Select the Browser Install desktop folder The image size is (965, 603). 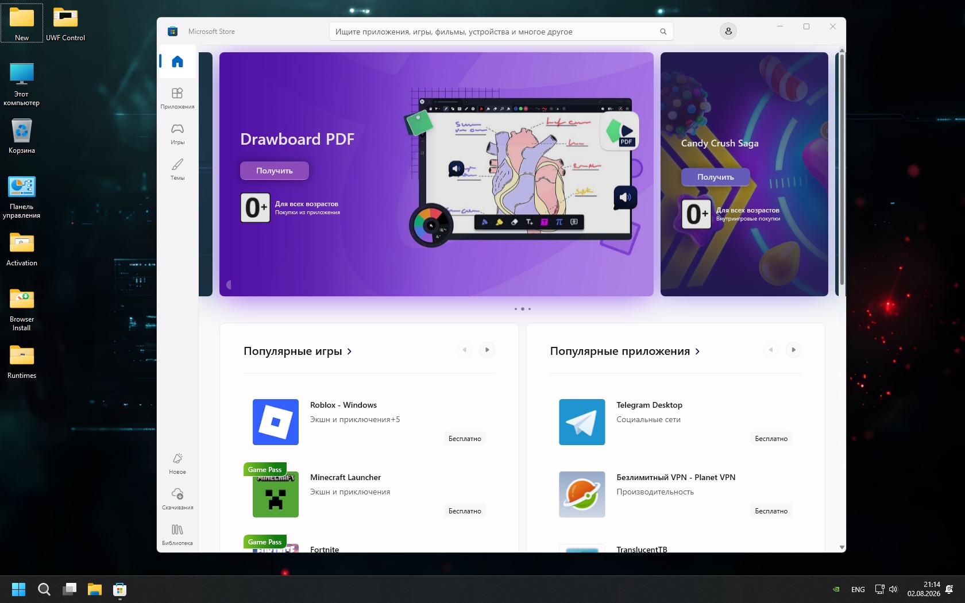tap(22, 310)
